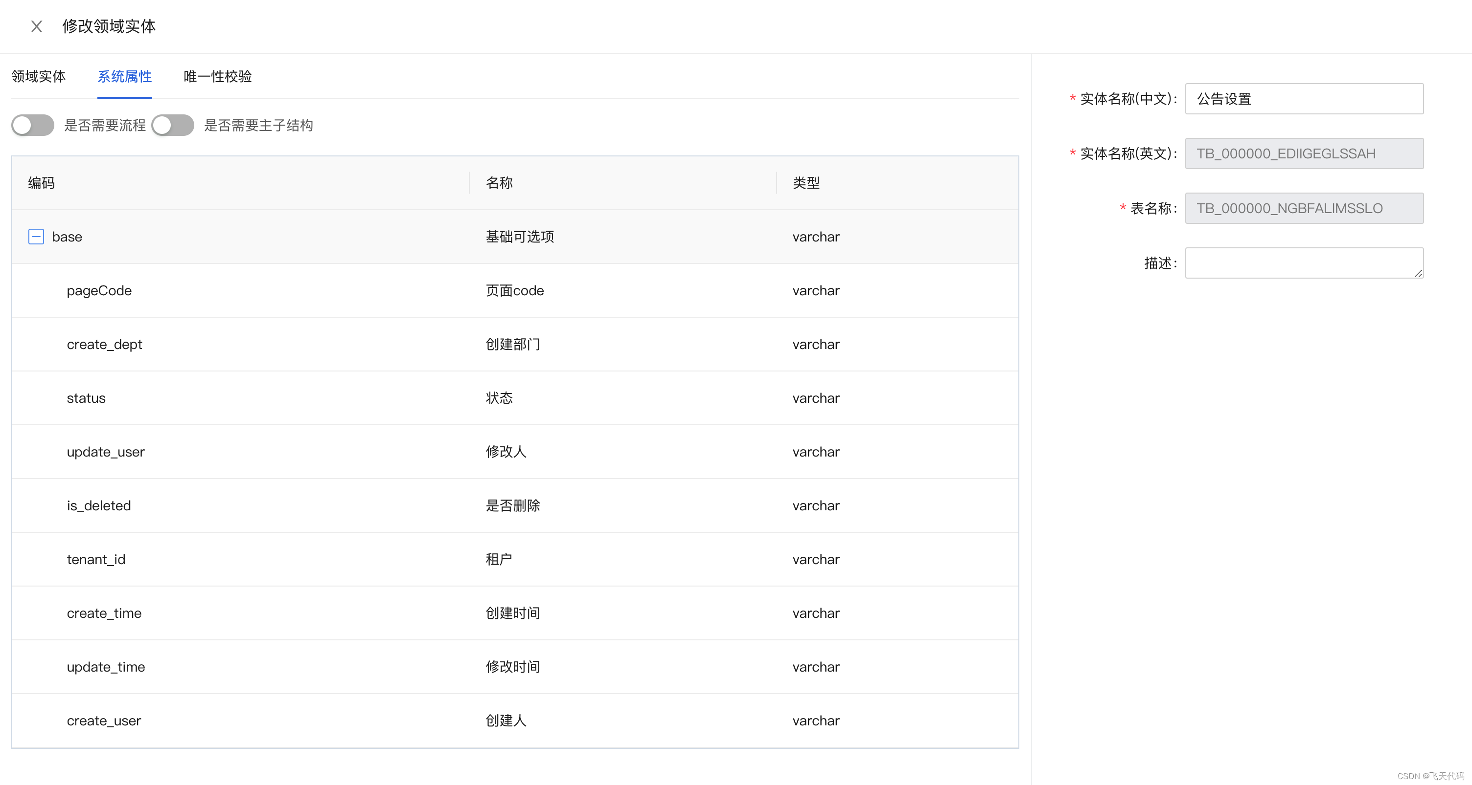
Task: Select the pageCode row
Action: [229, 290]
